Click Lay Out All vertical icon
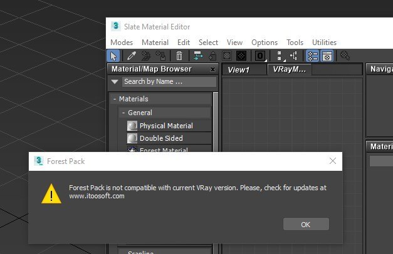Viewport: 393px width, 254px height. point(280,56)
